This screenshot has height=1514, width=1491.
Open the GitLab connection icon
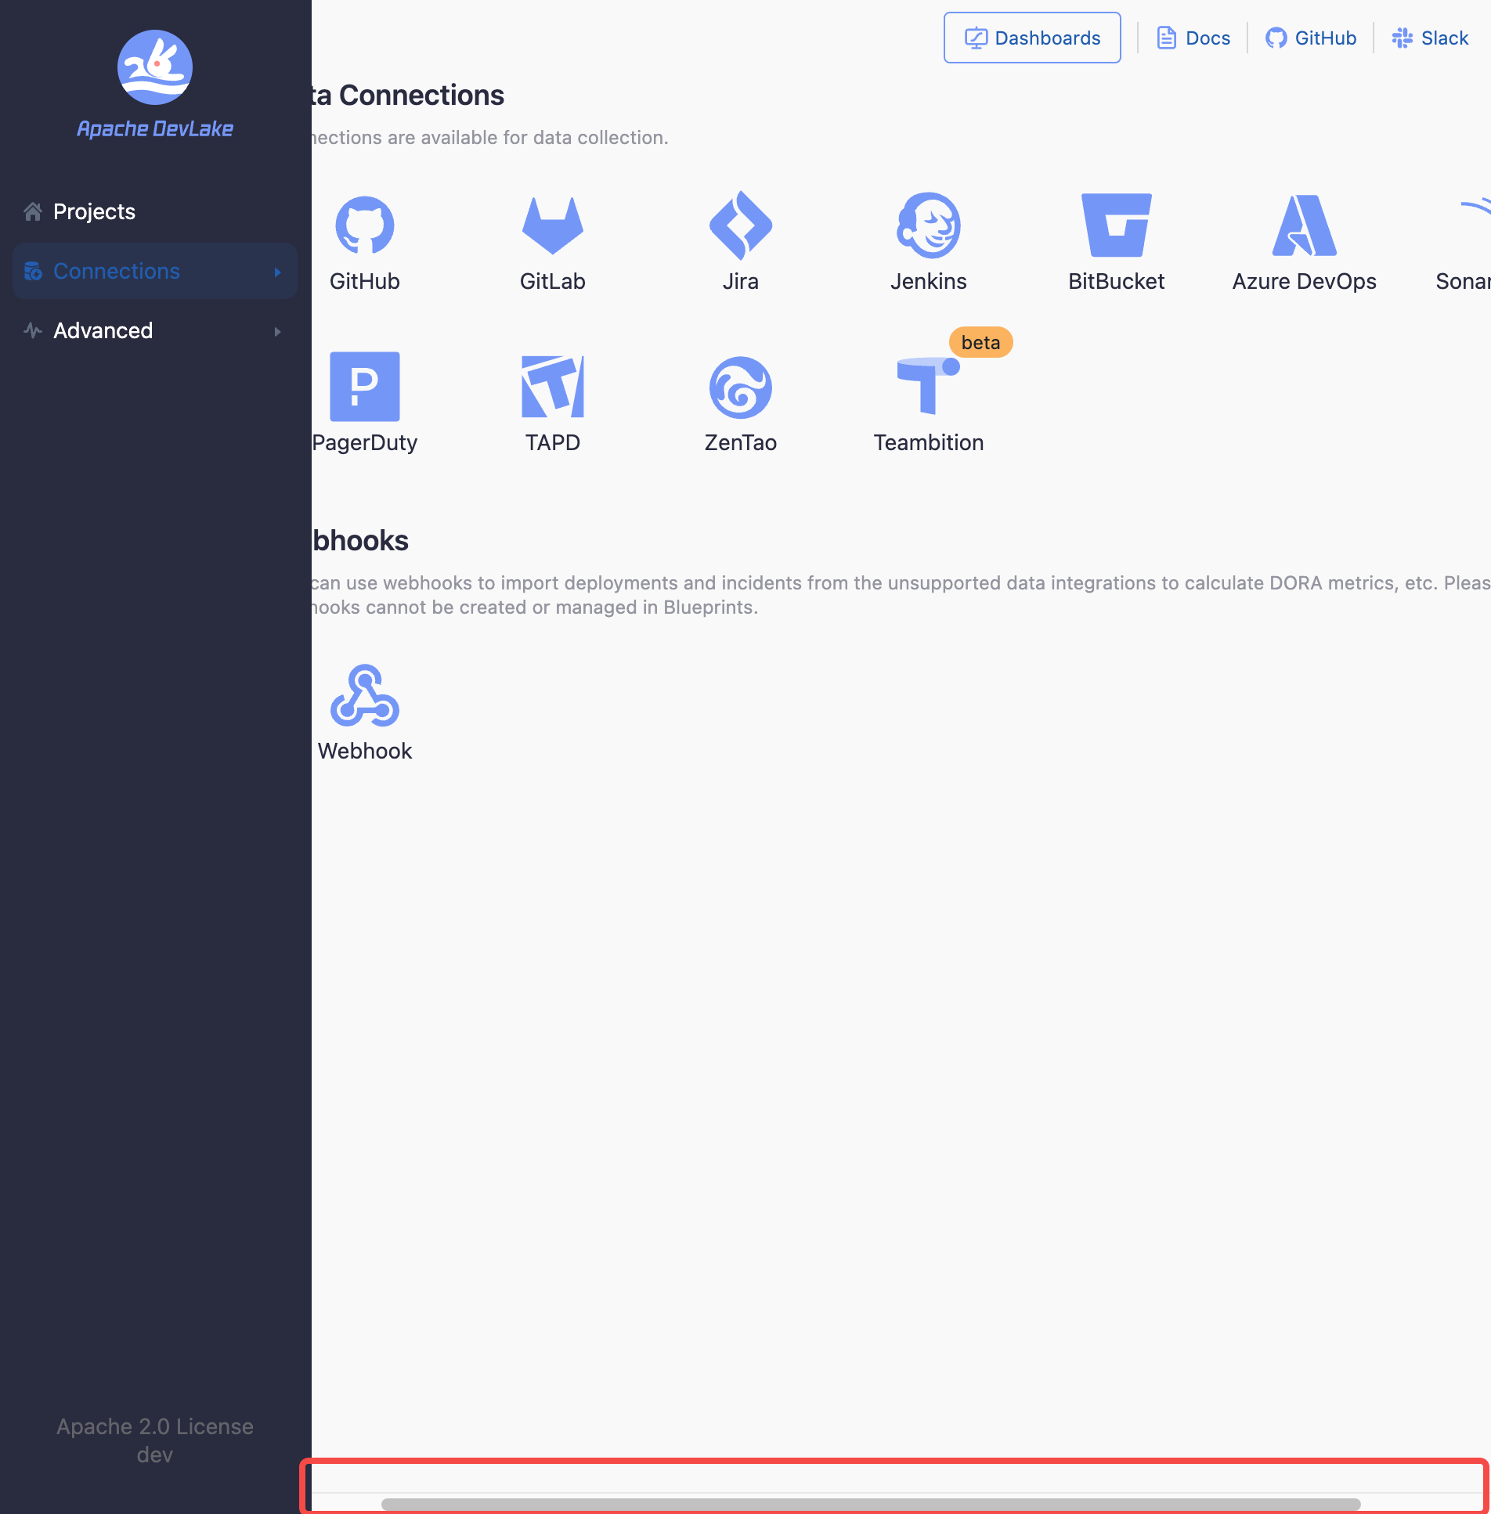click(552, 225)
